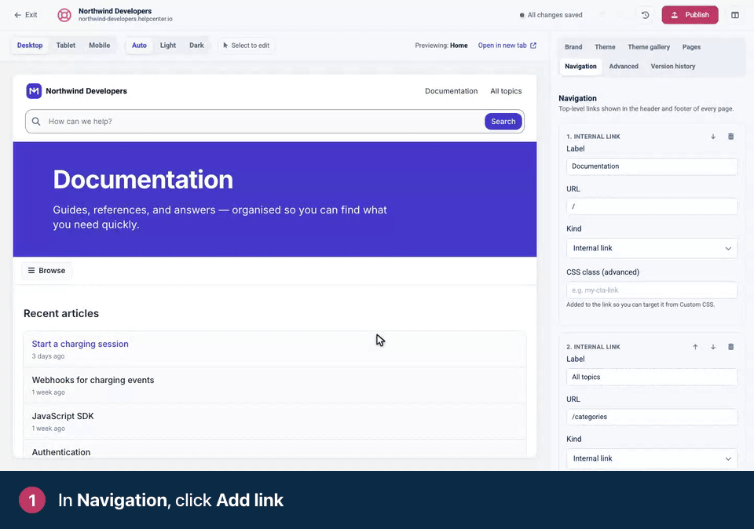Set the color mode to Light

tap(168, 46)
